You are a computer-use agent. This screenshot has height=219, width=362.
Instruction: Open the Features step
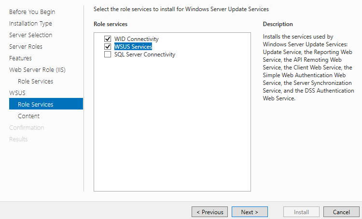20,58
